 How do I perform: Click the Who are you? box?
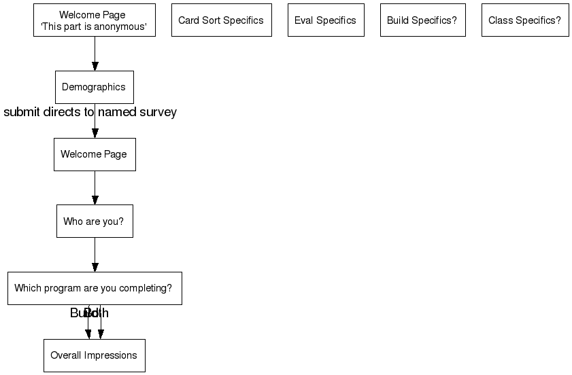[x=94, y=221]
